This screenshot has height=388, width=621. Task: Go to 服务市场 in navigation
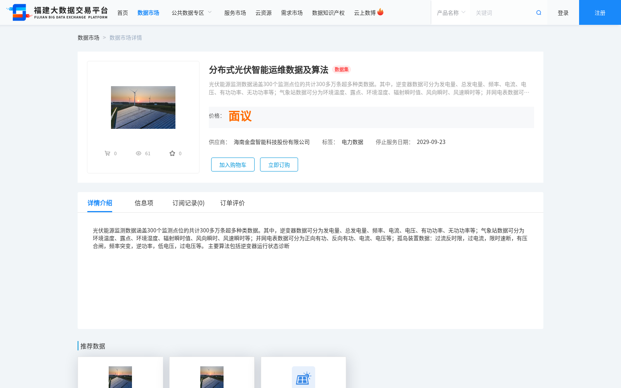pyautogui.click(x=235, y=13)
